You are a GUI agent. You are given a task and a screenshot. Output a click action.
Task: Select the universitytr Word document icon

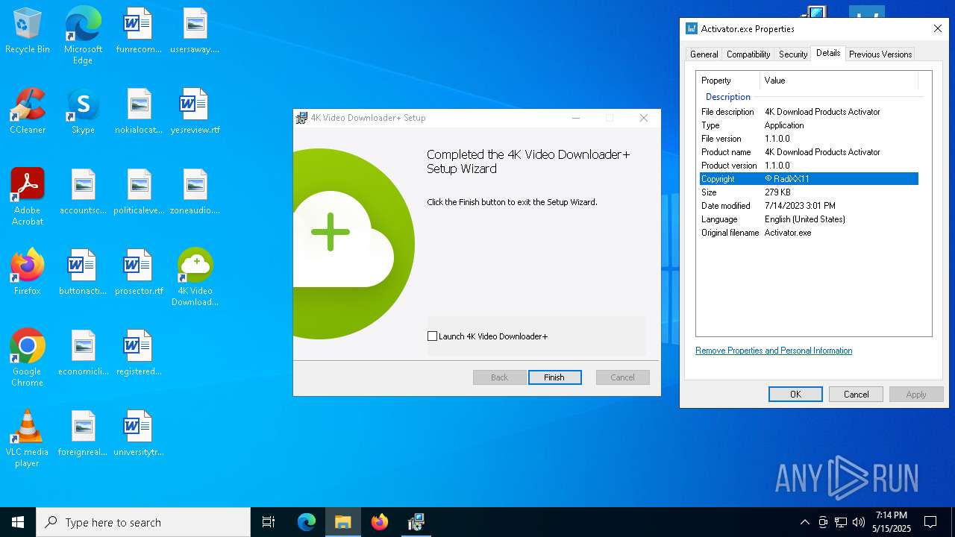[139, 433]
